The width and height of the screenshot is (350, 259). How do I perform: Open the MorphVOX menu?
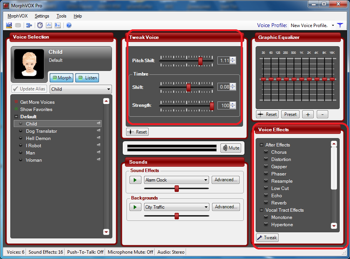point(18,16)
